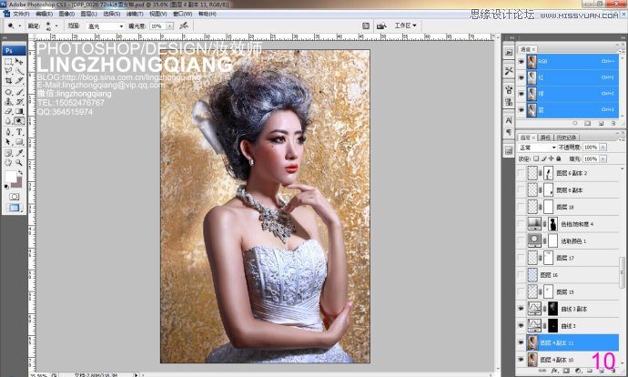The height and width of the screenshot is (377, 628).
Task: Select the Pen tool
Action: tap(8, 132)
